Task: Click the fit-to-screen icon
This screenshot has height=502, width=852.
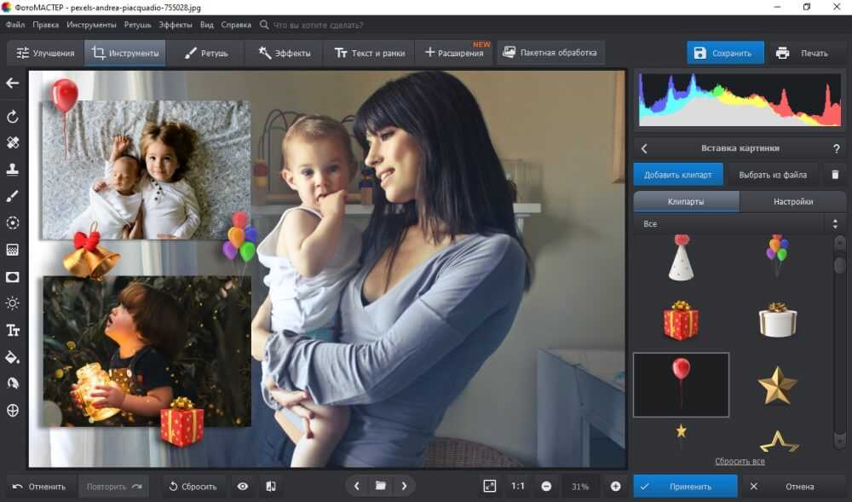Action: click(x=489, y=486)
